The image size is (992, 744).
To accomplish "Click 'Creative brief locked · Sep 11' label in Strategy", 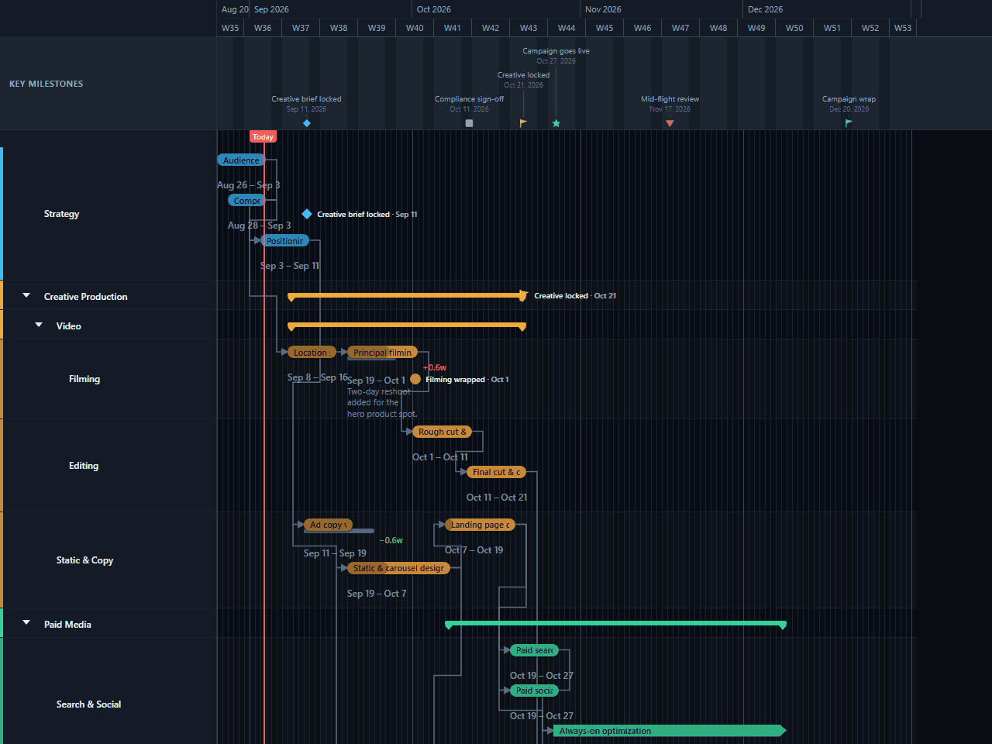I will (367, 214).
